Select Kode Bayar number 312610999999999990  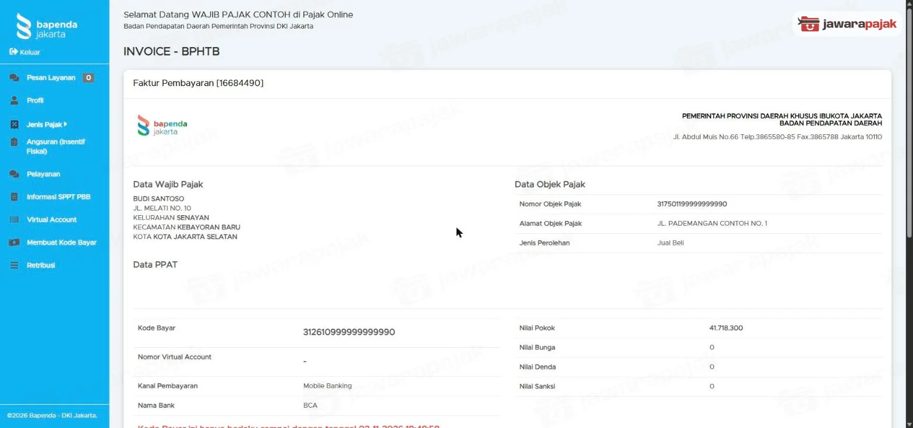click(x=349, y=332)
